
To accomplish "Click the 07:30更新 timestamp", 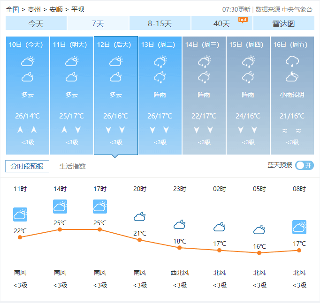I will pos(236,9).
